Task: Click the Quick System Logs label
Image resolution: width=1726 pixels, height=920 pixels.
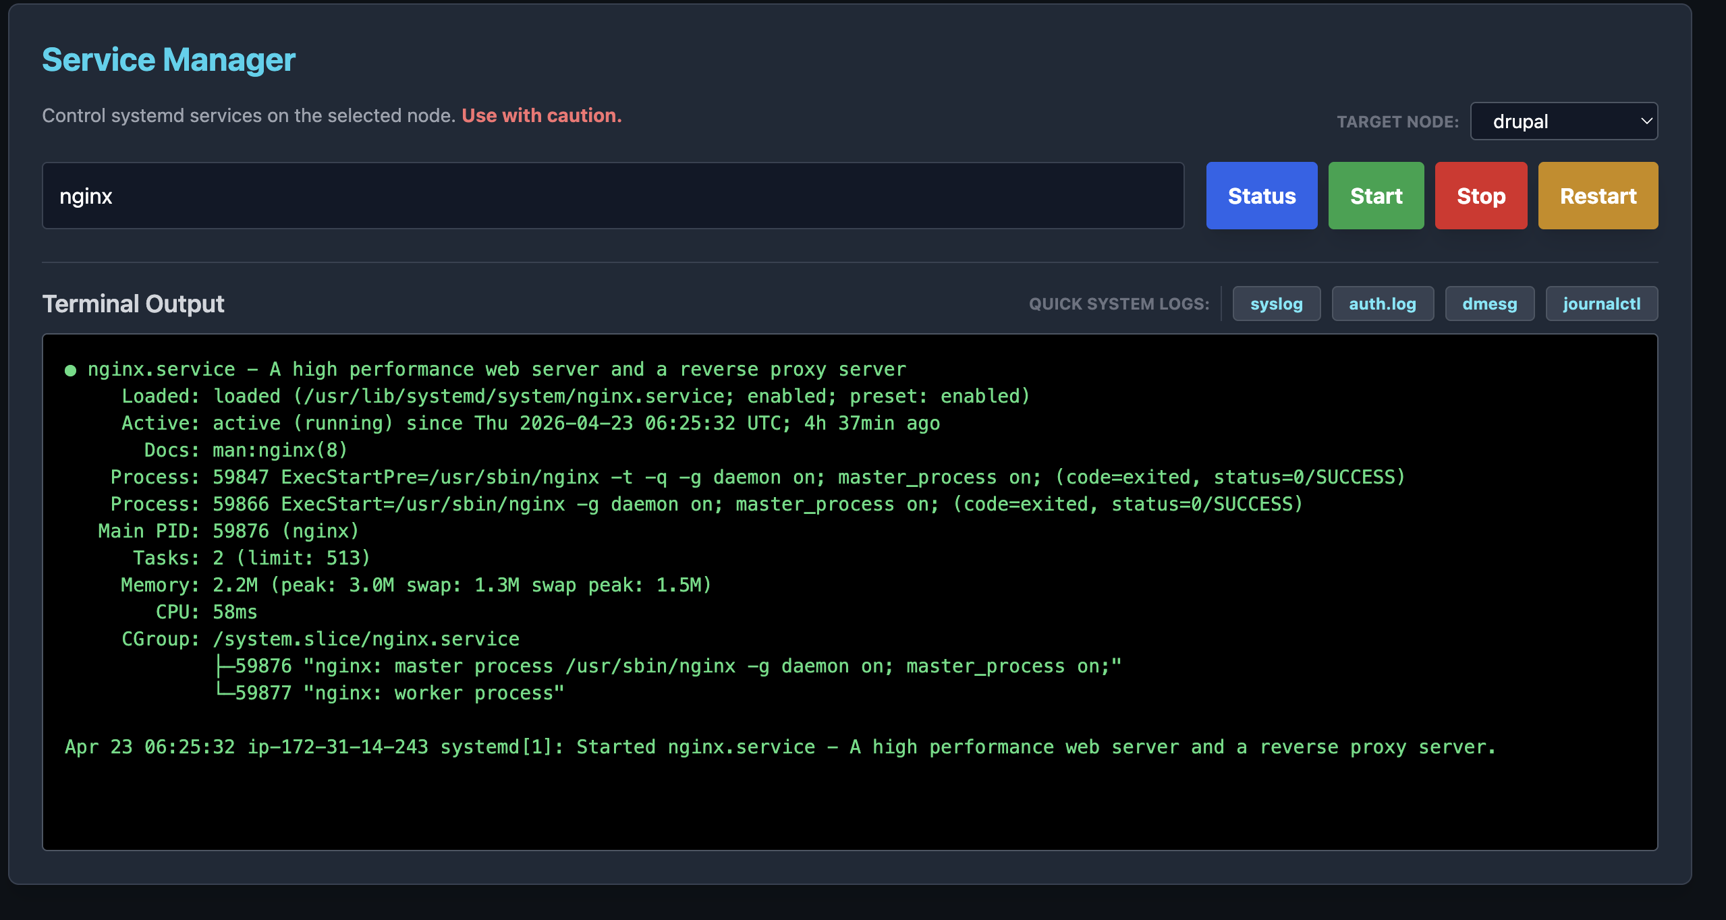Action: click(x=1118, y=304)
